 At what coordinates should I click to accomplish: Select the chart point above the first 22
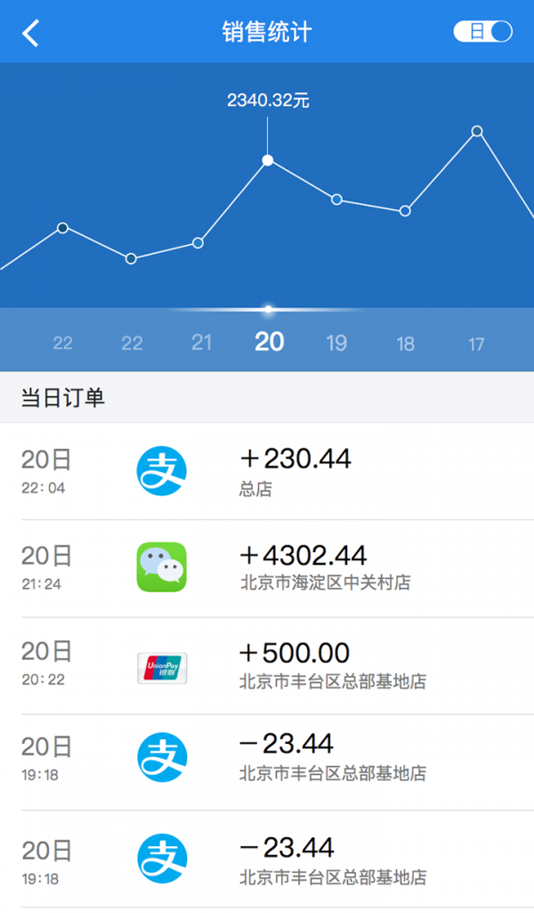[63, 228]
